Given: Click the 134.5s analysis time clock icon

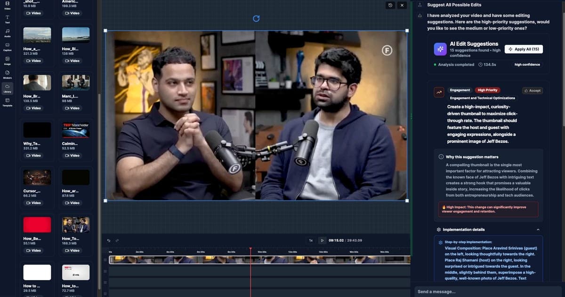Looking at the screenshot, I should [480, 65].
